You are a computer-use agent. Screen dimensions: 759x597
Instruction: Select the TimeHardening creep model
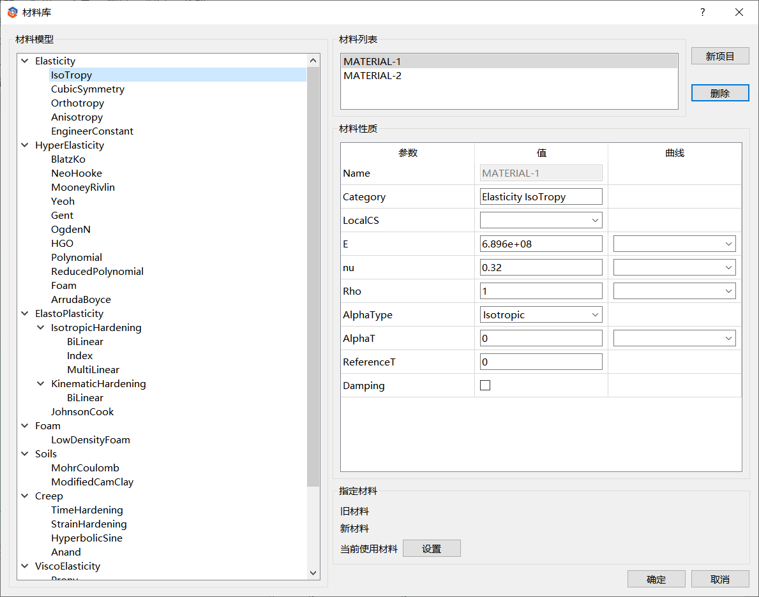[x=87, y=510]
